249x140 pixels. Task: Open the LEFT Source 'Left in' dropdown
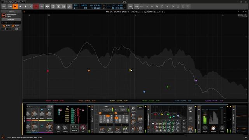pyautogui.click(x=108, y=110)
